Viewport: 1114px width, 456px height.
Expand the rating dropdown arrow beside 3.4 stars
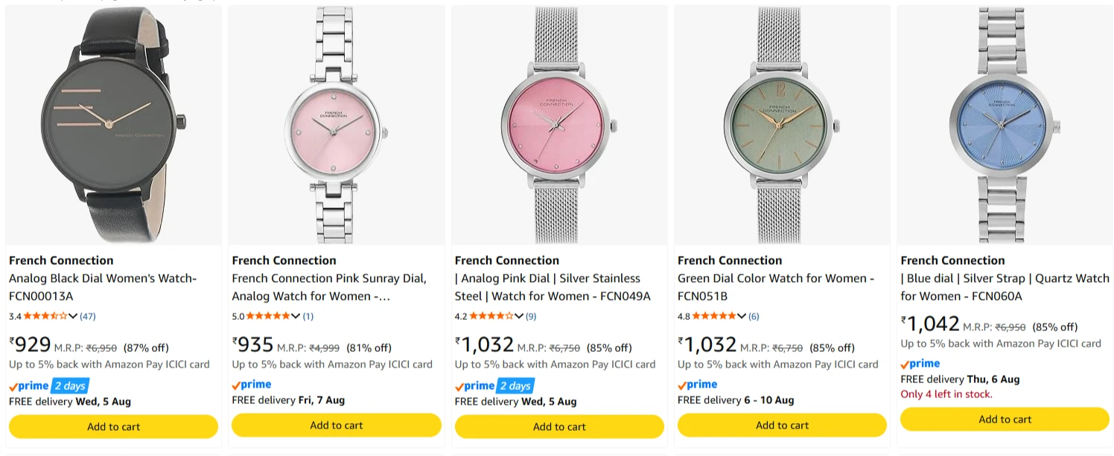(x=73, y=316)
